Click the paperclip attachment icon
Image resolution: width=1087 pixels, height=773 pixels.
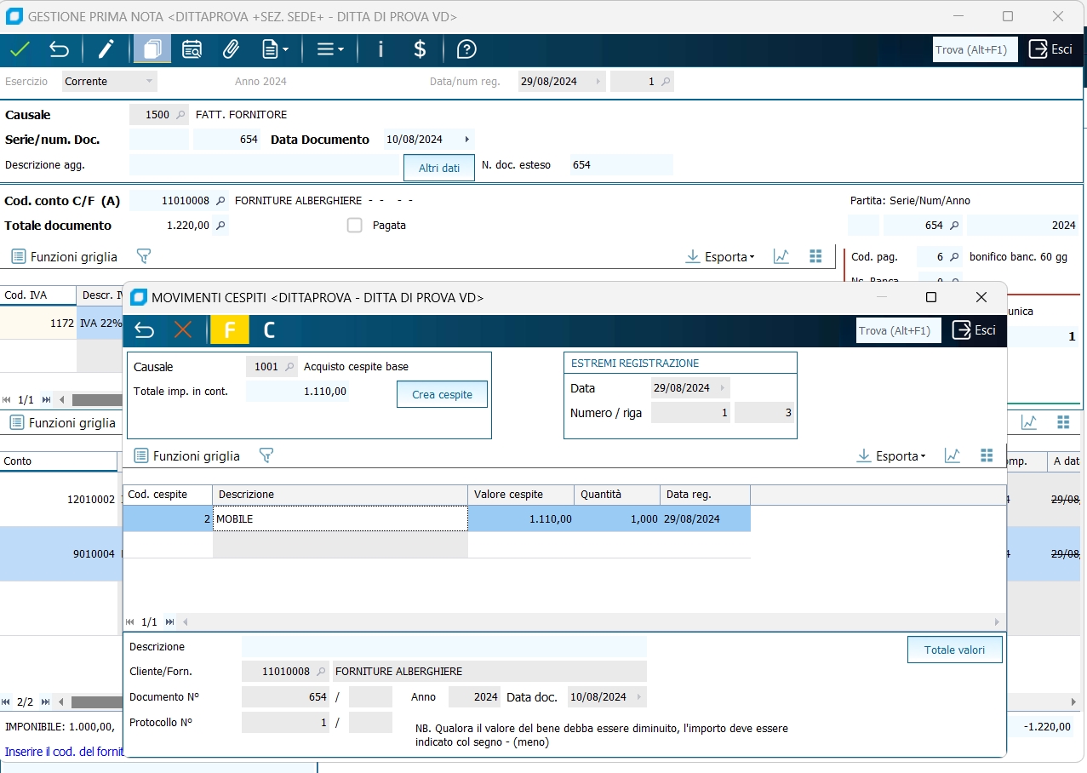[231, 49]
